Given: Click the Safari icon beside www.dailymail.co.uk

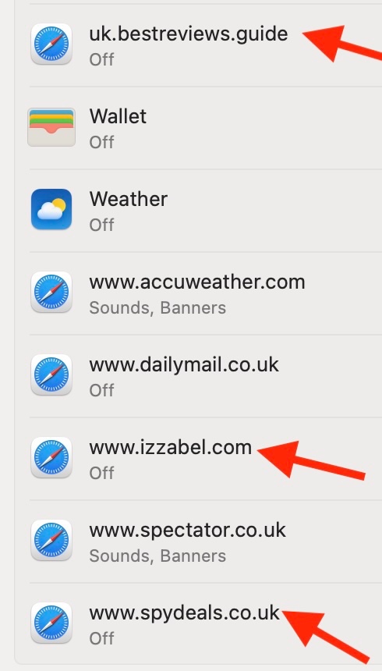Looking at the screenshot, I should pyautogui.click(x=51, y=375).
